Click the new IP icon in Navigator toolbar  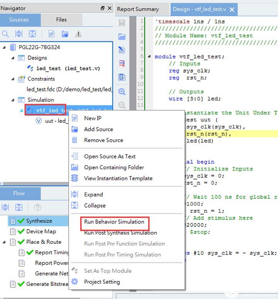click(51, 34)
